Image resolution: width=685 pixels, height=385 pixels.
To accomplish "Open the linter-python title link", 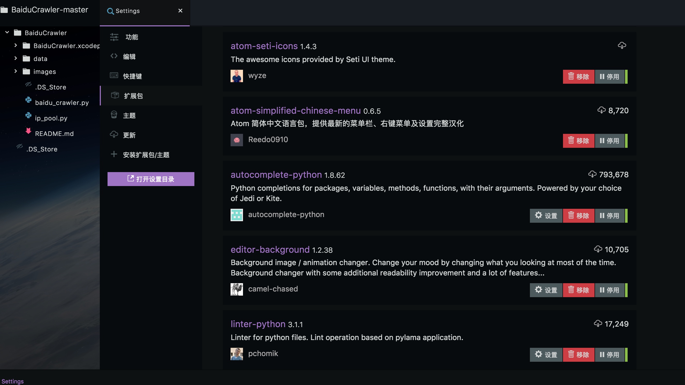I will [x=258, y=324].
